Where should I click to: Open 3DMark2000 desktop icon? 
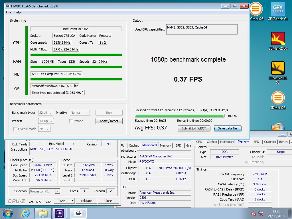click(x=278, y=41)
